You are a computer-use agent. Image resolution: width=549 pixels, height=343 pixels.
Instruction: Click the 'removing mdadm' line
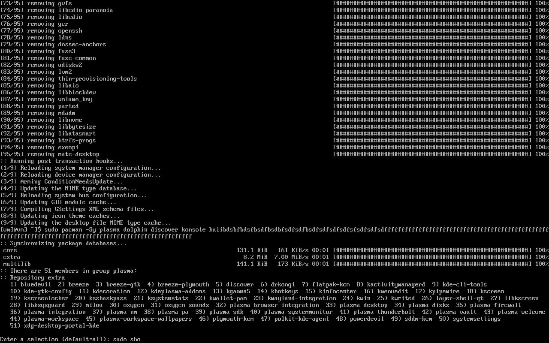tap(38, 113)
